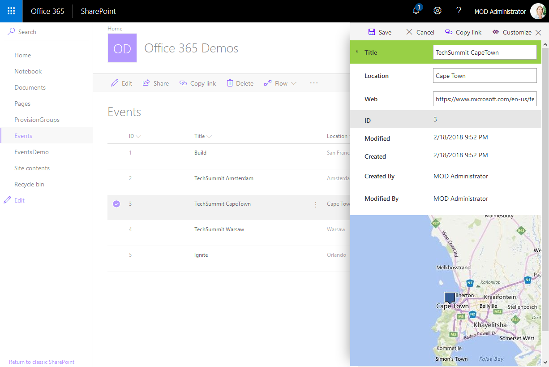
Task: Click the Location text field
Action: (x=485, y=76)
